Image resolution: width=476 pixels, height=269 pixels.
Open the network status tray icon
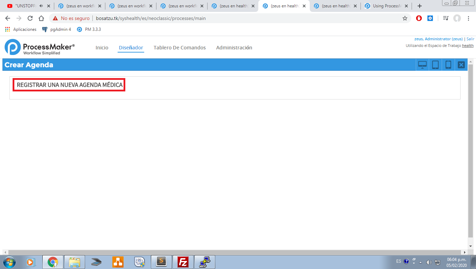(437, 262)
